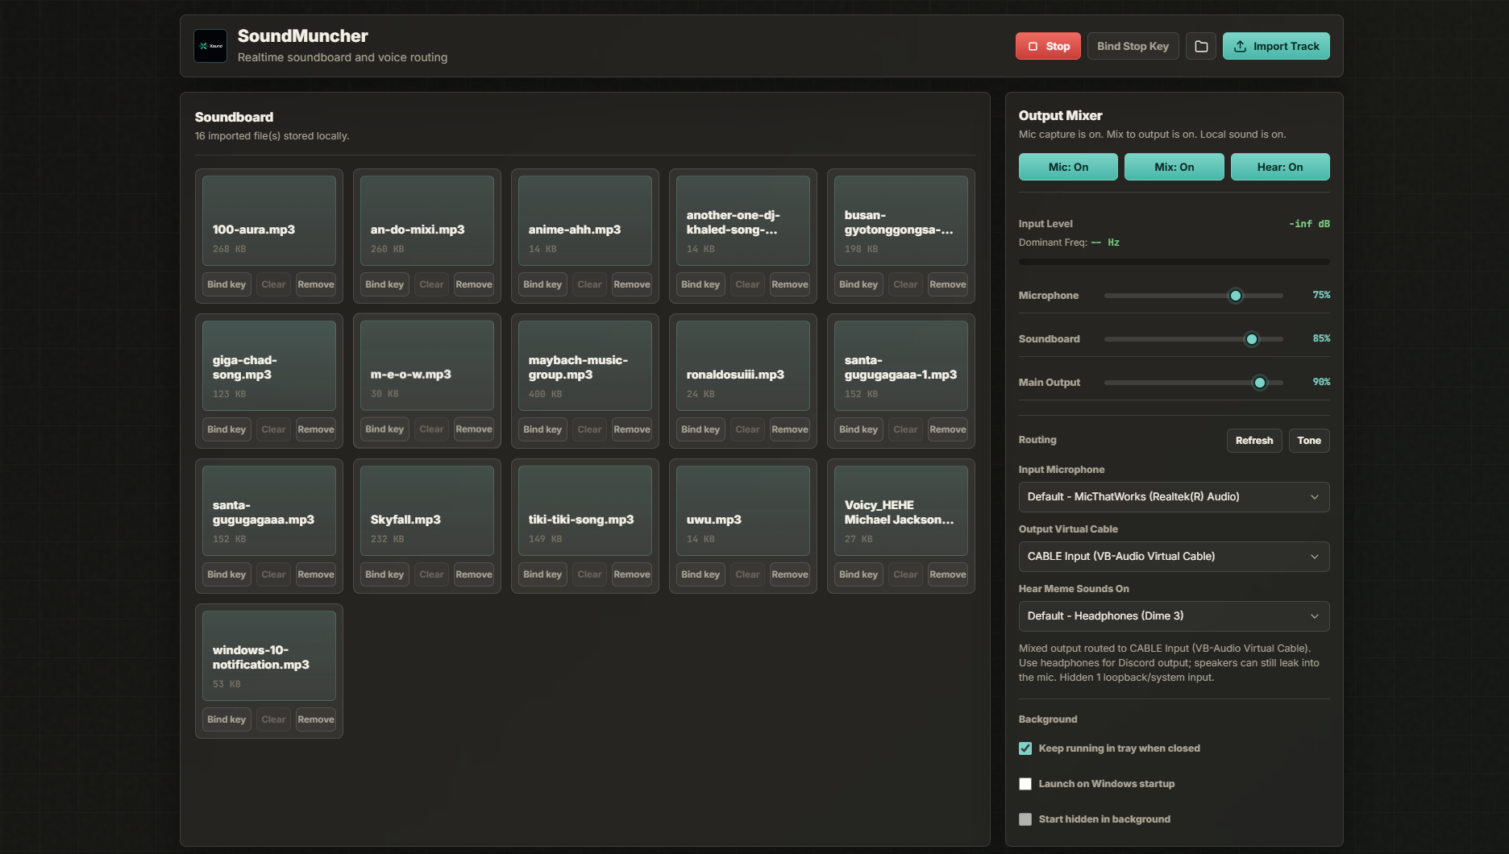The height and width of the screenshot is (854, 1509).
Task: Bind key for m-e-o-w.mp3
Action: [385, 429]
